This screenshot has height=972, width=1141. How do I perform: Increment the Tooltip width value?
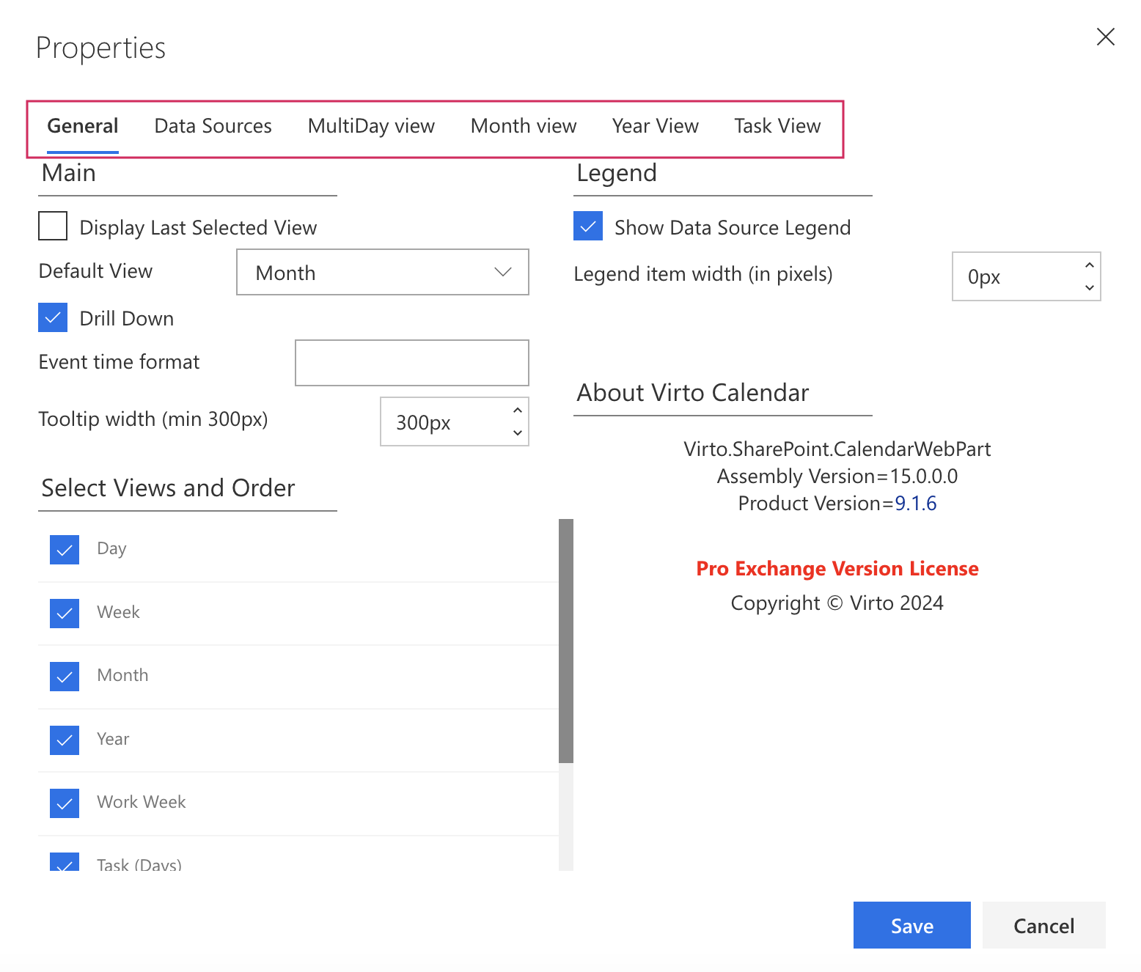coord(516,410)
